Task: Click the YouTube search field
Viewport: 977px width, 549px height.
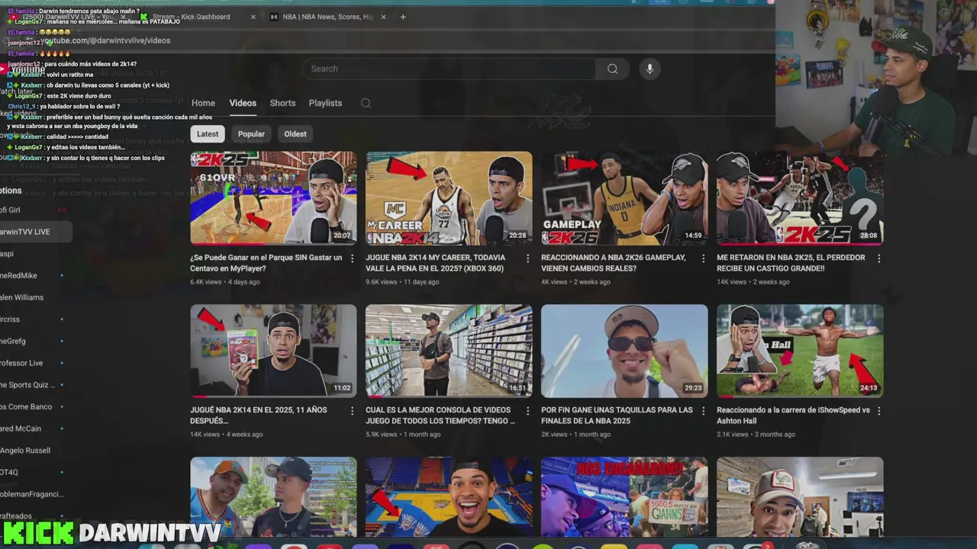Action: [x=450, y=69]
